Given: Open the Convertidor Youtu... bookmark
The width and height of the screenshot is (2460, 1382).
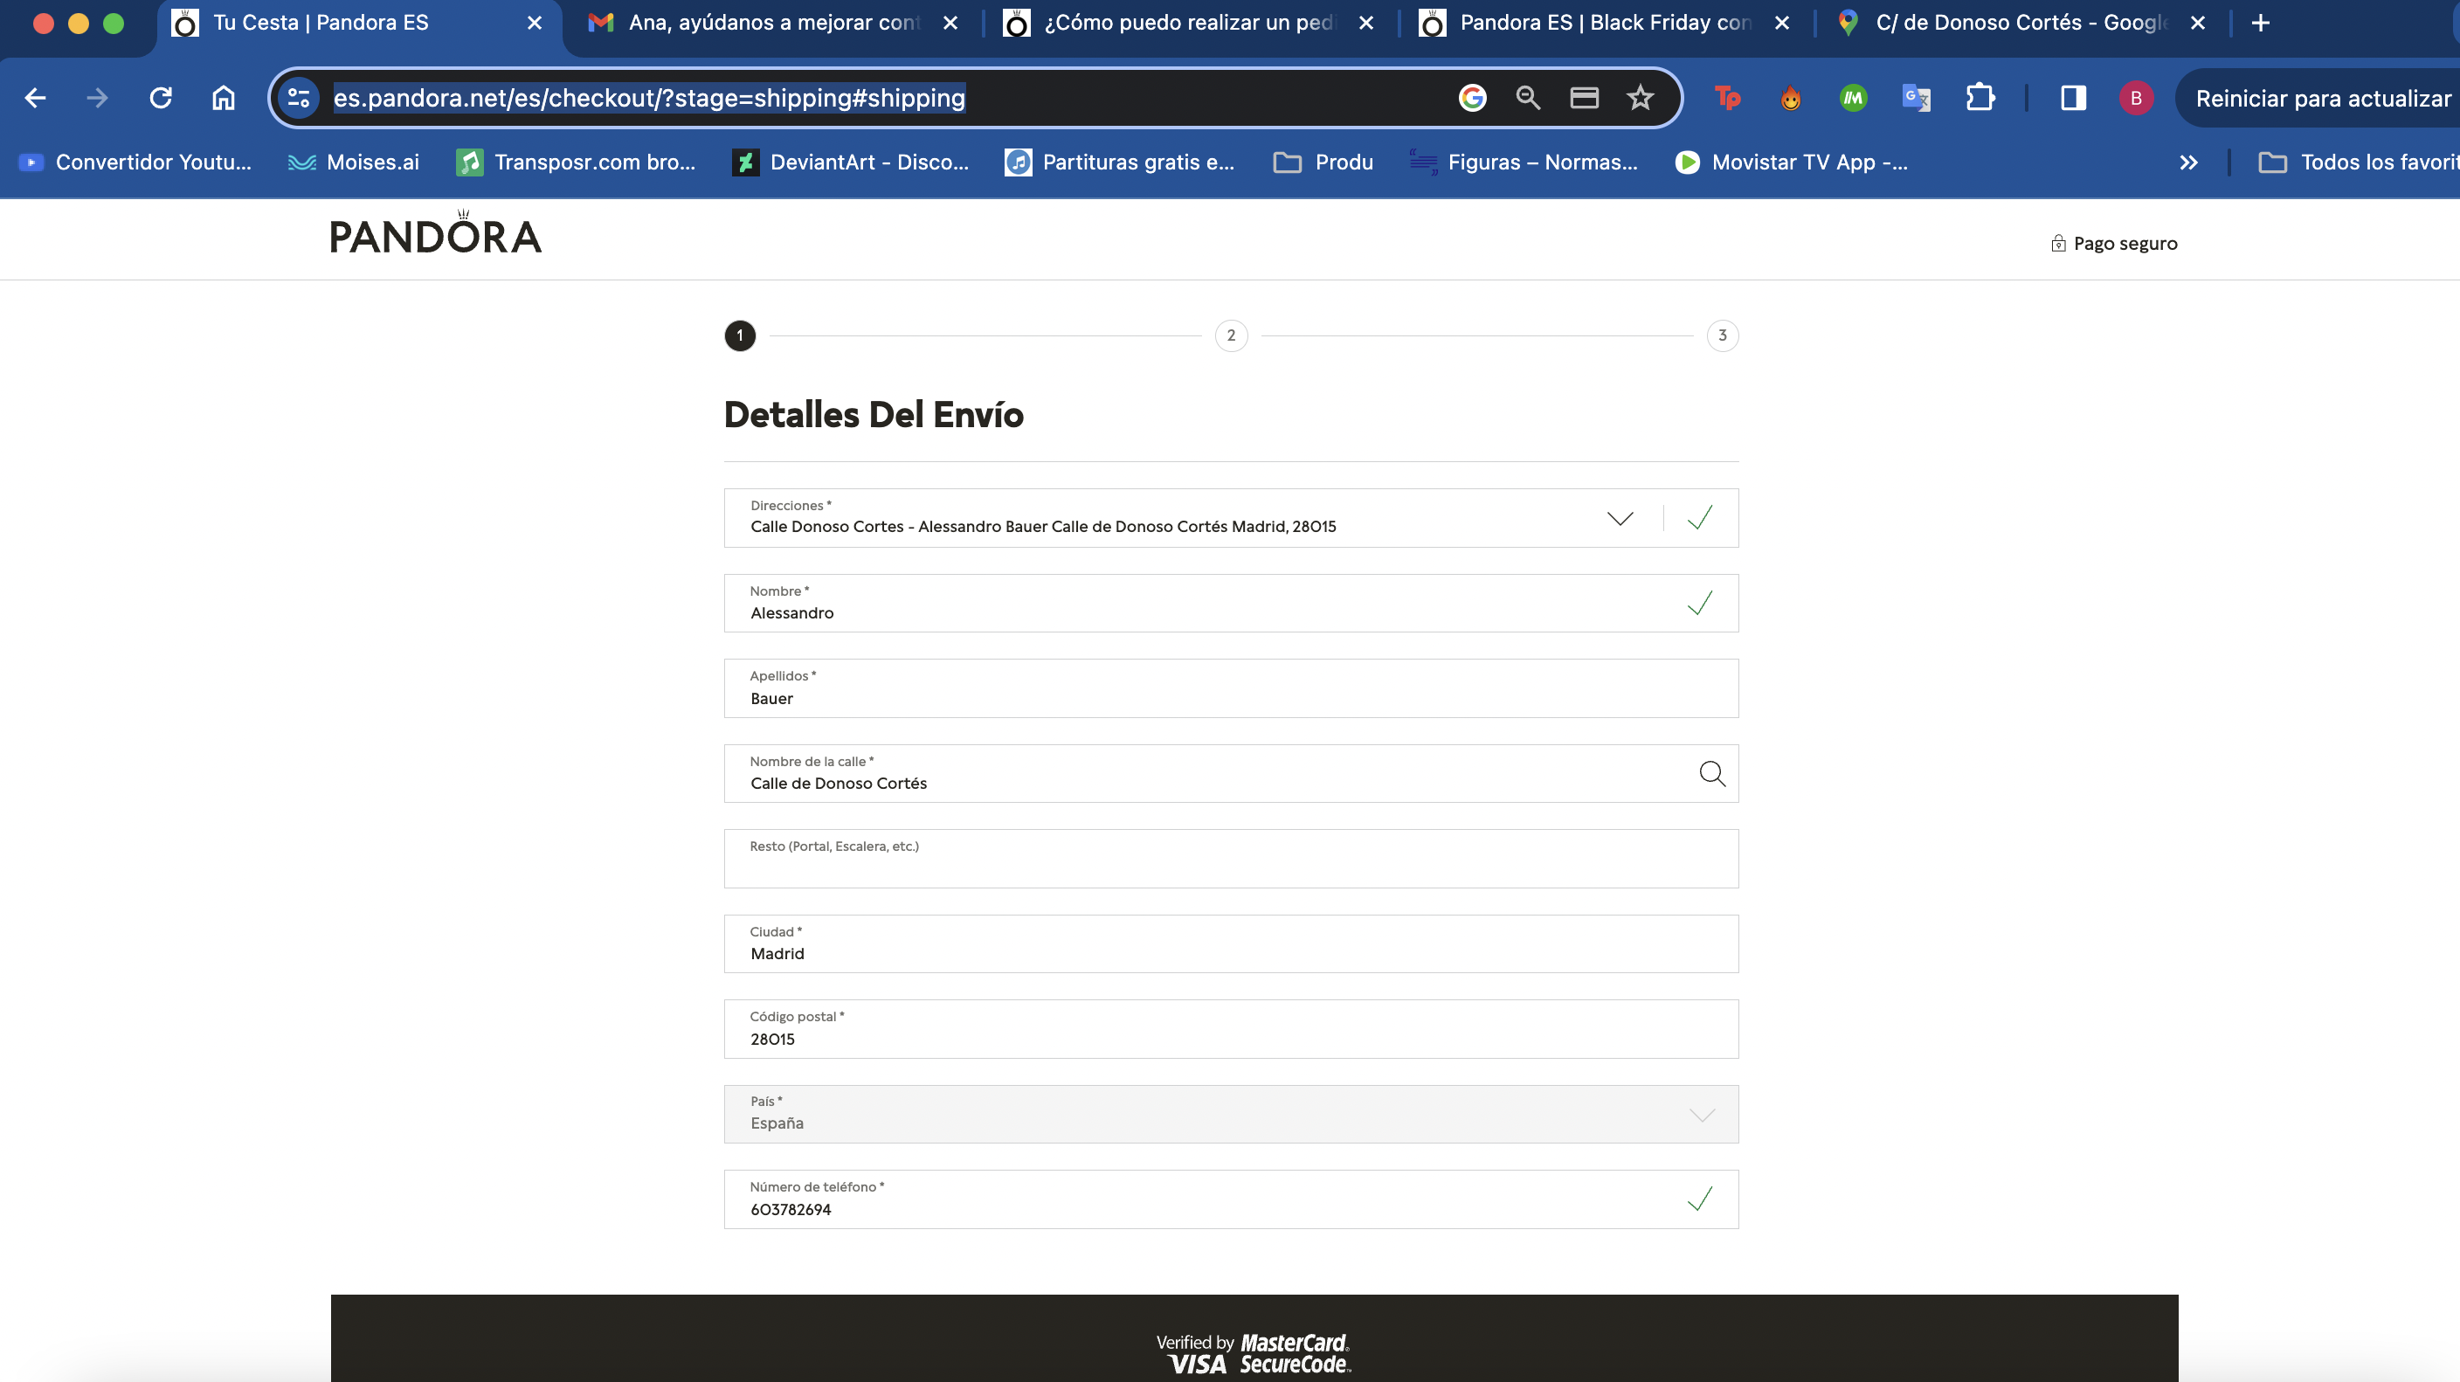Looking at the screenshot, I should pyautogui.click(x=135, y=162).
